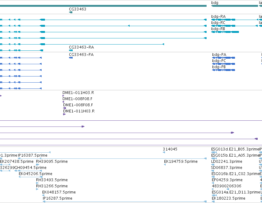Image resolution: width=262 pixels, height=203 pixels.
Task: Open the ESG014a.E21_D11.3prime label
Action: (x=236, y=192)
